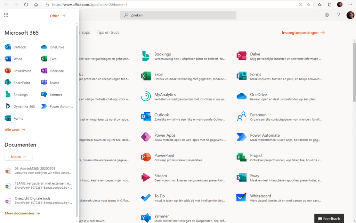Open SharePoint from the launcher panel
The height and width of the screenshot is (223, 356).
[x=17, y=83]
